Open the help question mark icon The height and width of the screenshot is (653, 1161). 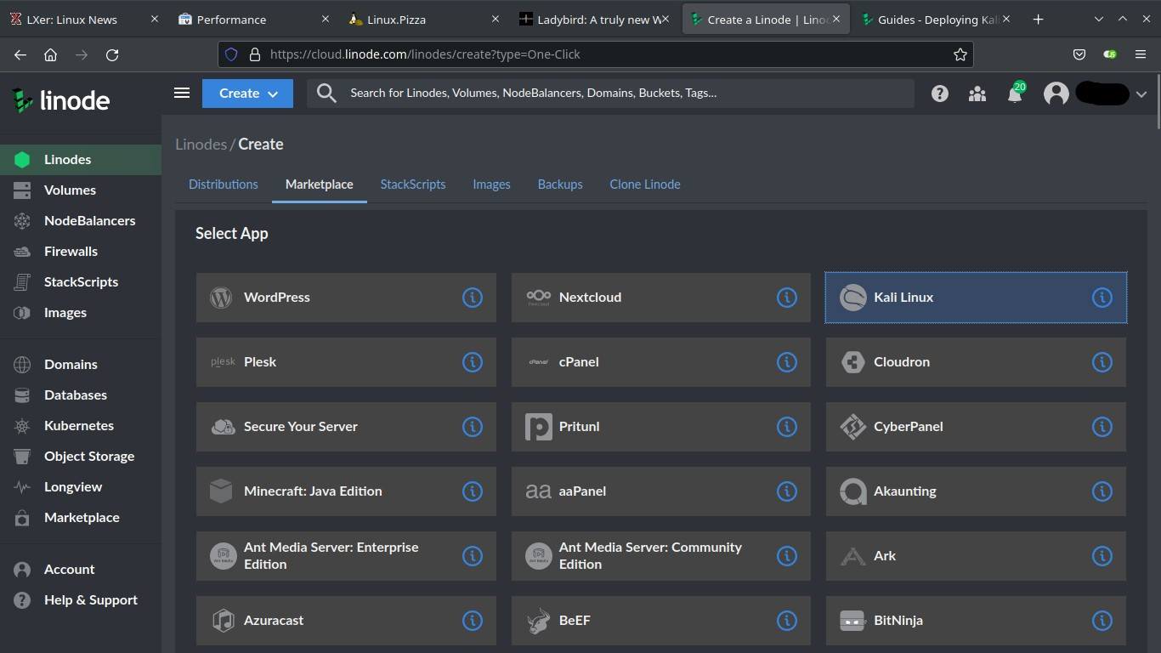(939, 94)
